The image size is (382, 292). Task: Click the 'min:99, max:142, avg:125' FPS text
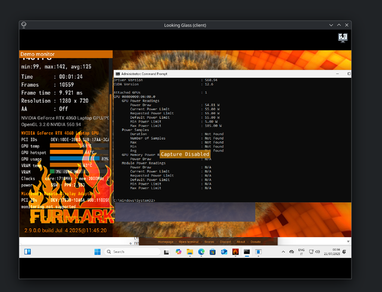[56, 66]
